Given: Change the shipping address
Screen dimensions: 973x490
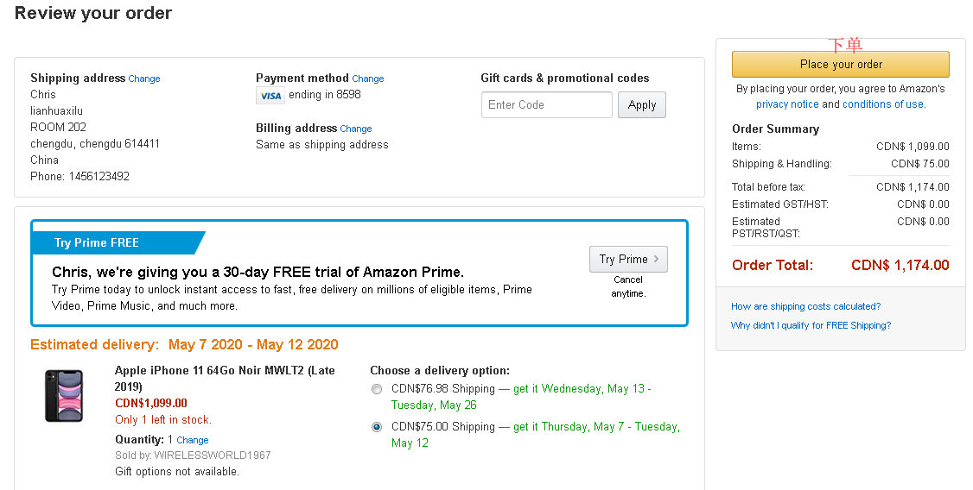Looking at the screenshot, I should point(144,79).
